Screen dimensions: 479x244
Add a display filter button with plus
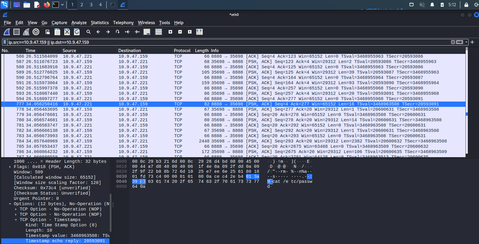point(472,42)
